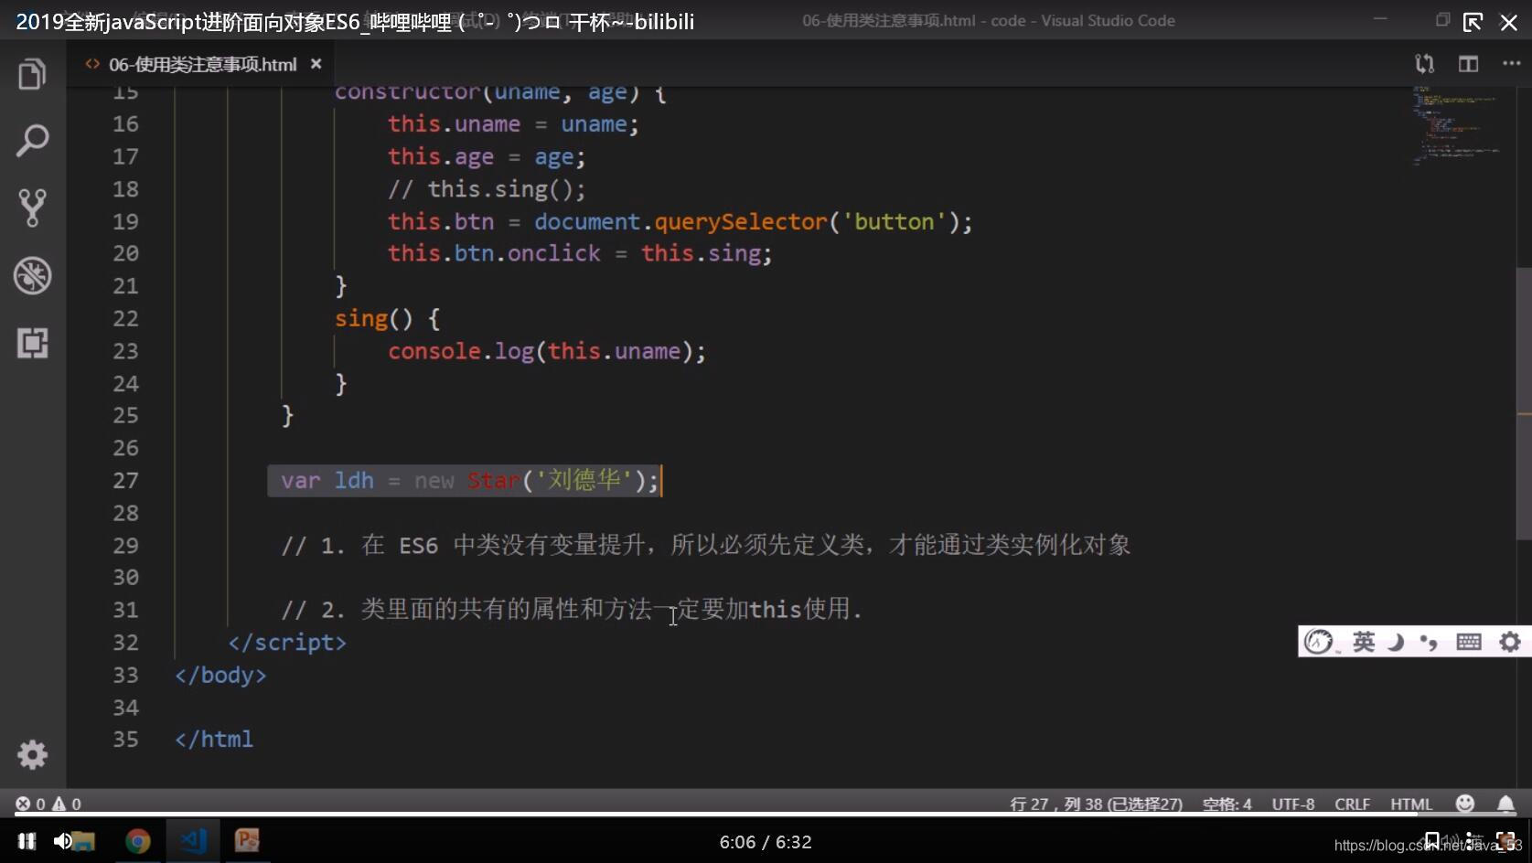1532x863 pixels.
Task: Open Source Control branch icon
Action: [x=32, y=208]
